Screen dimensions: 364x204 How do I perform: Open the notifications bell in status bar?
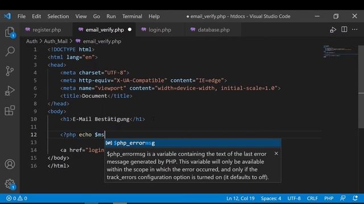(355, 198)
